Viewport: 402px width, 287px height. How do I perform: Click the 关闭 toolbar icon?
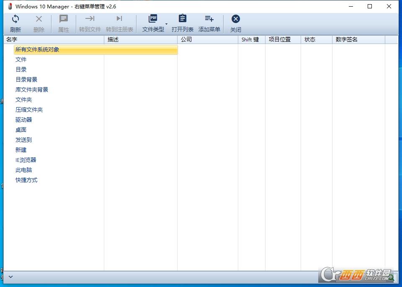[x=236, y=19]
